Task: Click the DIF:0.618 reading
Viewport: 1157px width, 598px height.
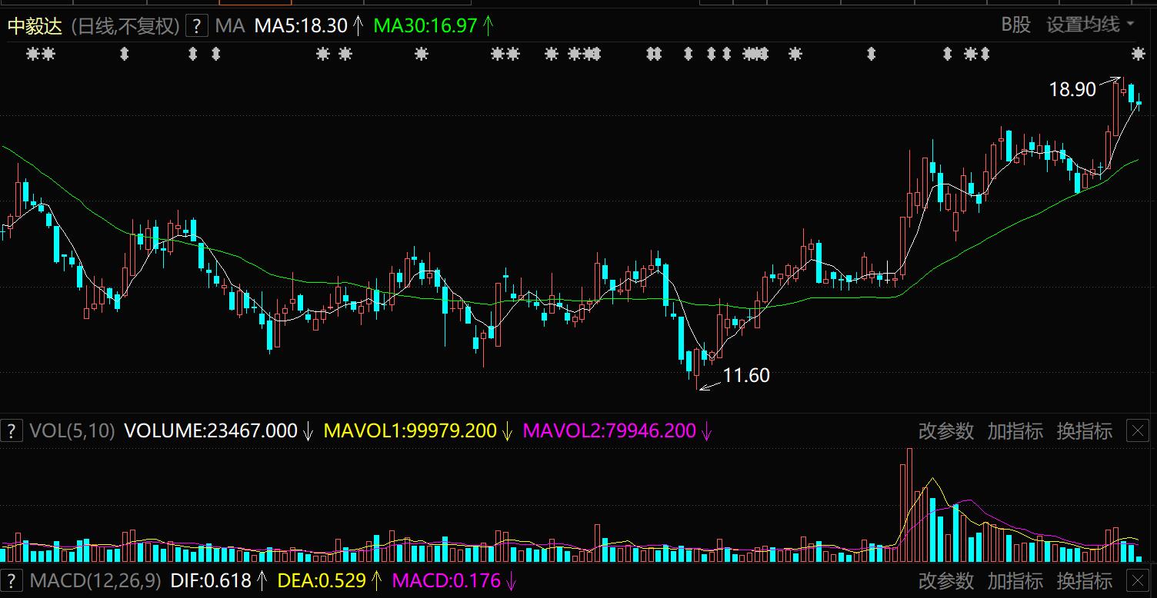Action: (211, 580)
